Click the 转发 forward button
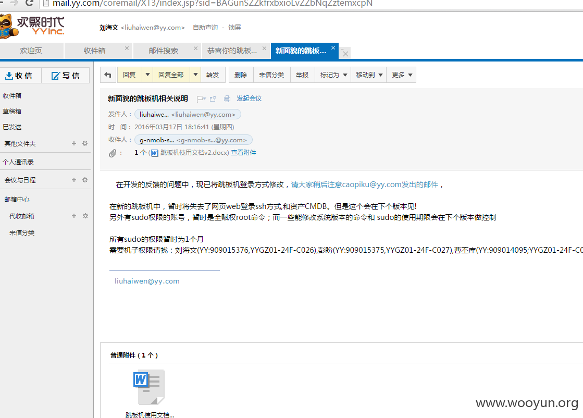Screen dimensions: 583x418 coord(213,75)
